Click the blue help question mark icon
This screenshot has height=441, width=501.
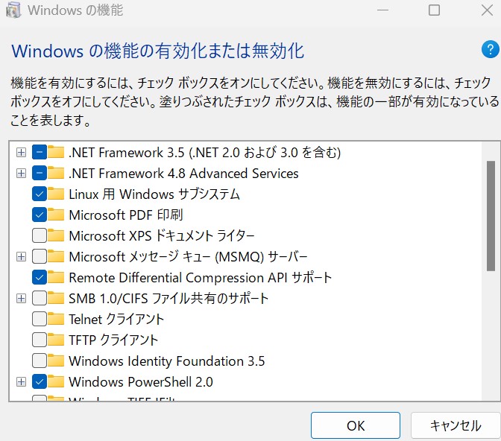pos(489,51)
